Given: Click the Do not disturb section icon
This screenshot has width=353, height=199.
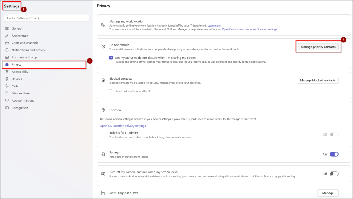Looking at the screenshot, I should pos(103,47).
